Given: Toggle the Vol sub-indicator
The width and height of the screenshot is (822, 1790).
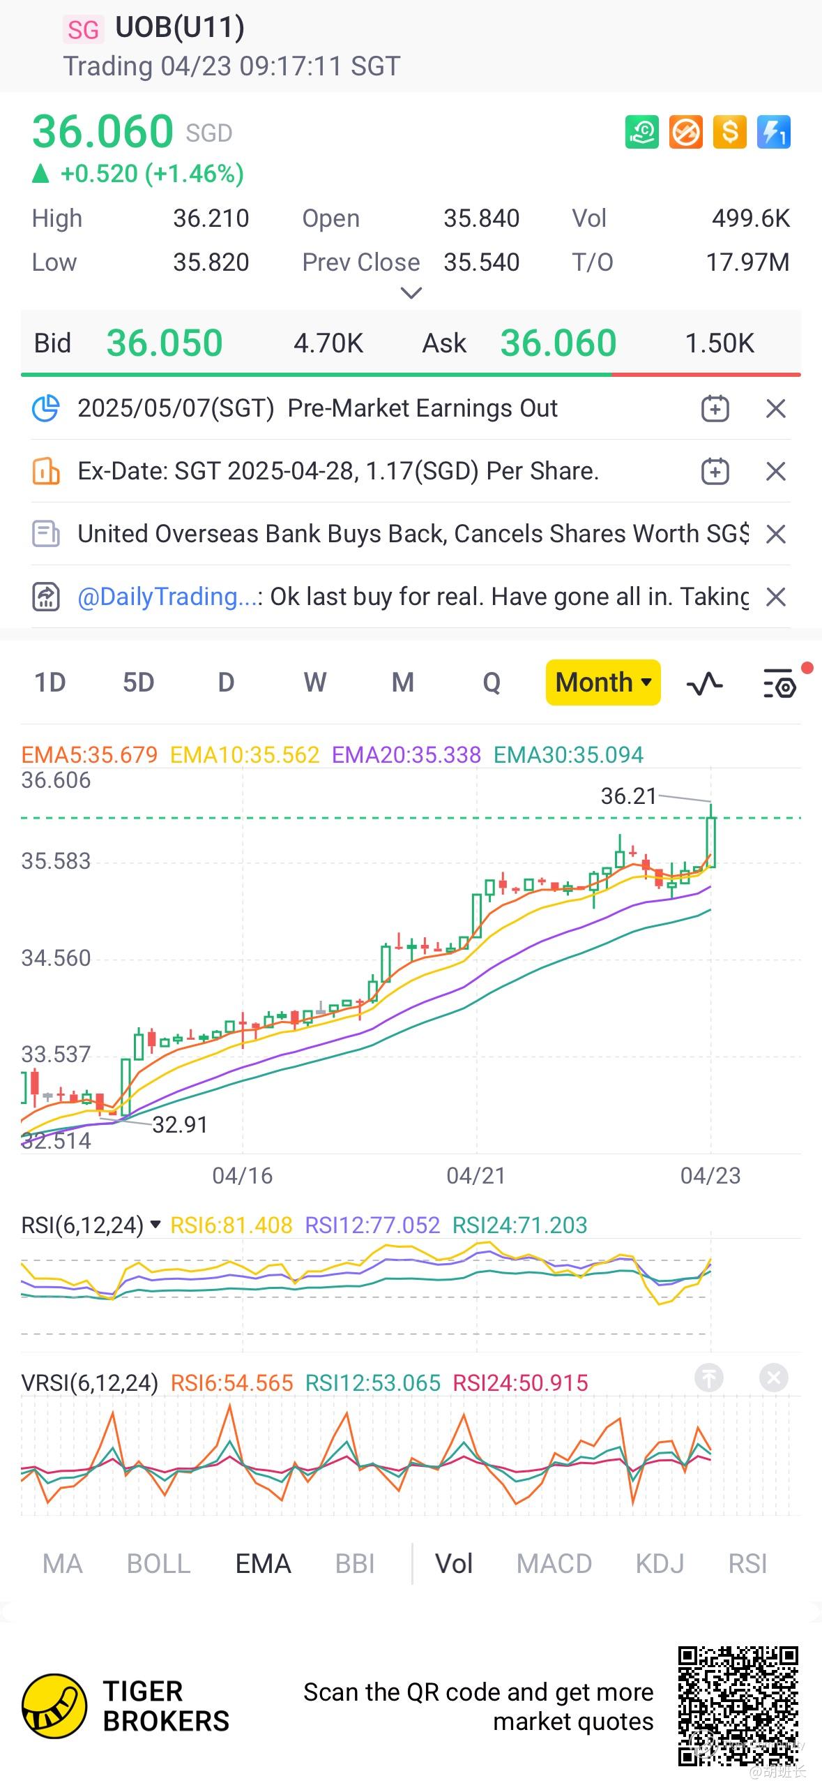Looking at the screenshot, I should 454,1564.
